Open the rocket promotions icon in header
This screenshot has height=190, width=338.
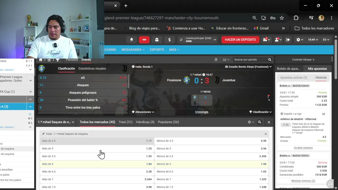pyautogui.click(x=132, y=40)
